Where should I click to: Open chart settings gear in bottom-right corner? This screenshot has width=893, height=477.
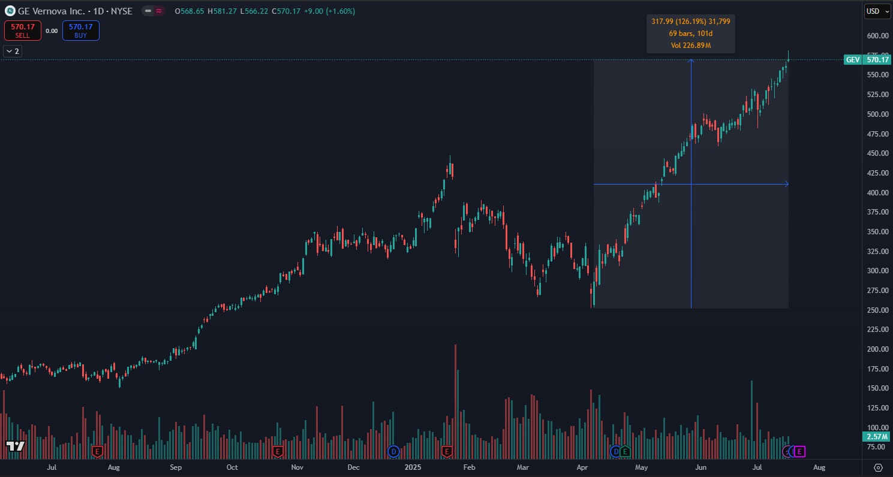(x=879, y=467)
